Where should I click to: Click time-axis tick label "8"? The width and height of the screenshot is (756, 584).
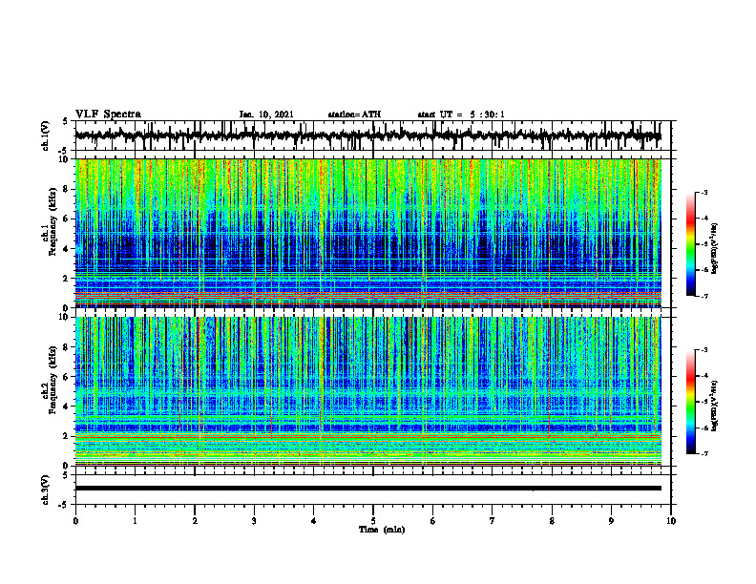[x=552, y=521]
